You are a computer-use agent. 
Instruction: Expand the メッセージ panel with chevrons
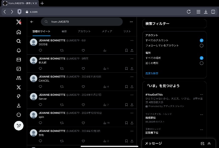click(x=209, y=143)
